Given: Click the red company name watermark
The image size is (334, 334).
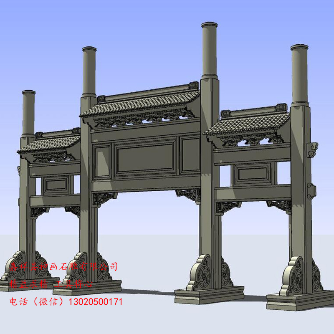Looking at the screenshot, I should pos(63,267).
